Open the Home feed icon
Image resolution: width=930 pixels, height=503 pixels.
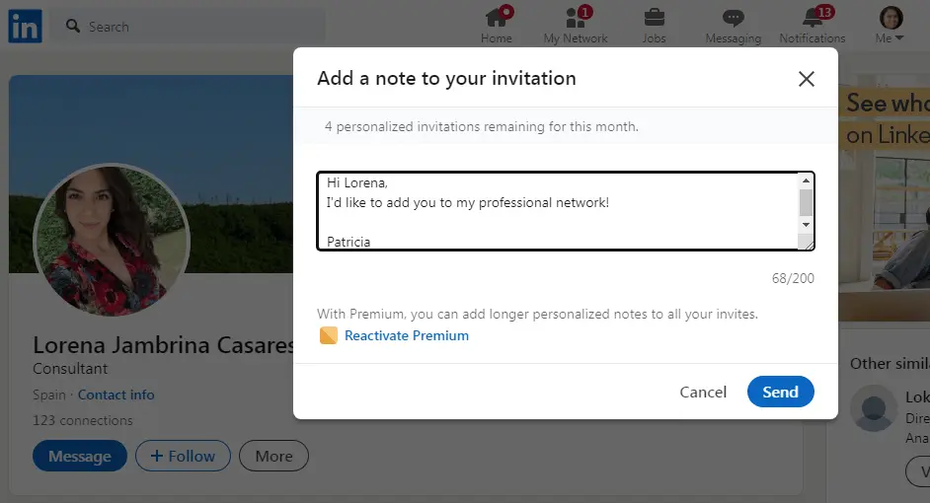tap(497, 18)
